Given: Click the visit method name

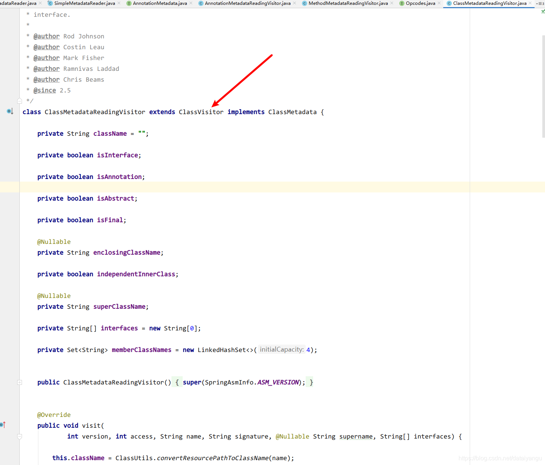Looking at the screenshot, I should 91,425.
